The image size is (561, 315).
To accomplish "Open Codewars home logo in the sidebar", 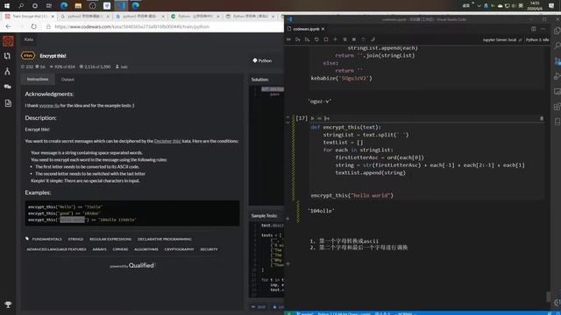I will tap(8, 41).
